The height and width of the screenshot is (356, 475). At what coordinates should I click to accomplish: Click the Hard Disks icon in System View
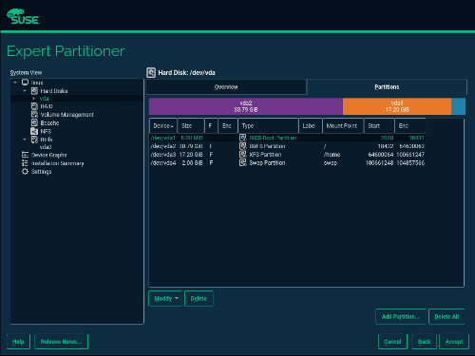point(34,91)
